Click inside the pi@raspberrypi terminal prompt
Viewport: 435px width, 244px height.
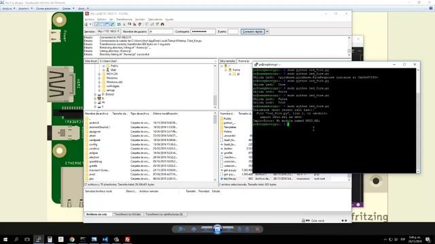(x=288, y=124)
